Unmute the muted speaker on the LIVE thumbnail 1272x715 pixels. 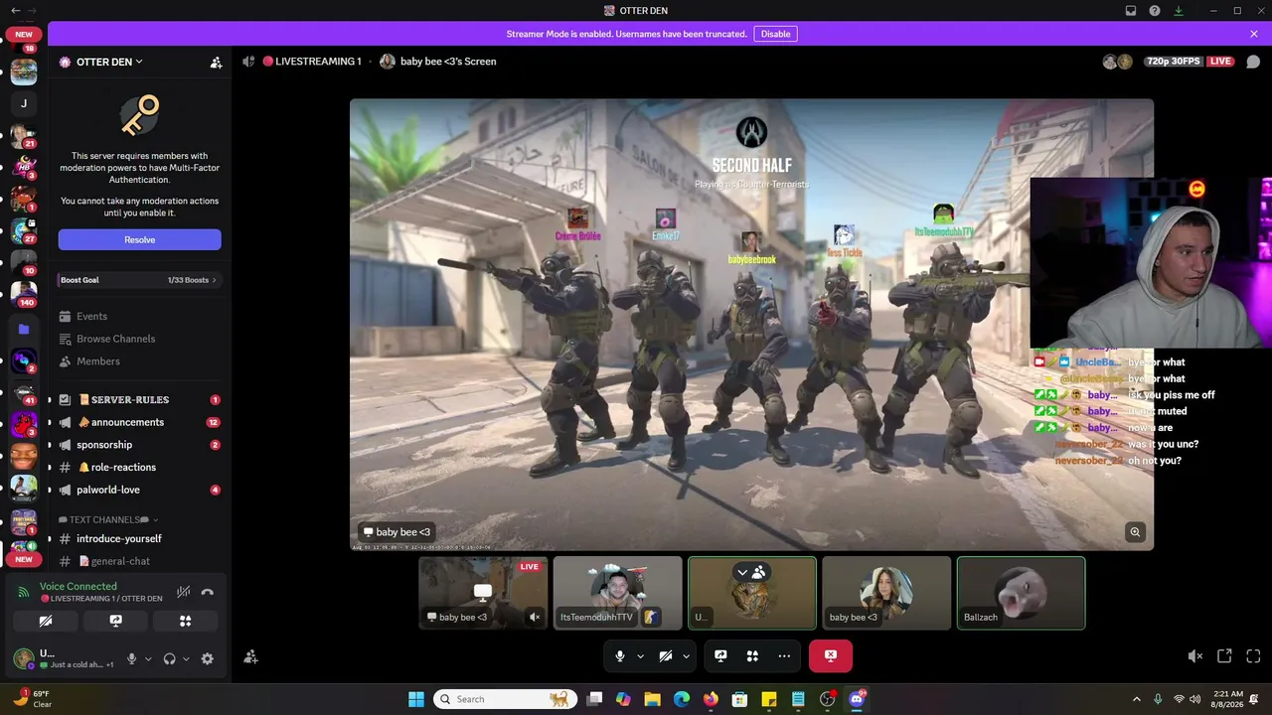(535, 617)
